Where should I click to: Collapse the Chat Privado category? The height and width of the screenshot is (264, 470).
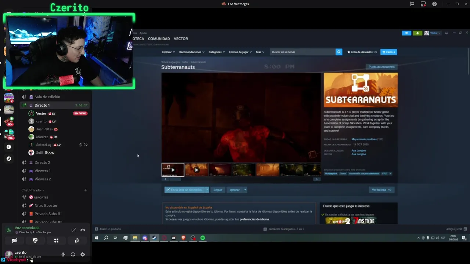33,190
